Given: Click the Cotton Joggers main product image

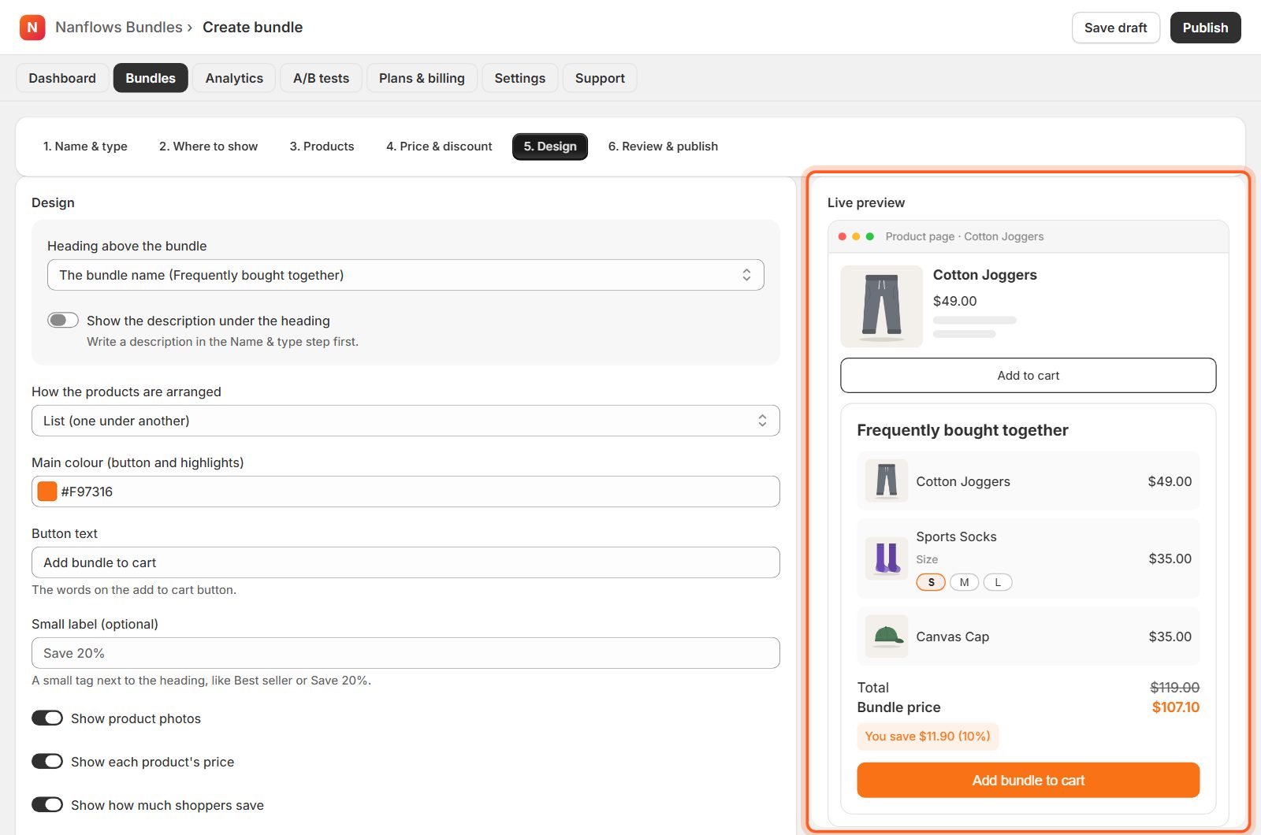Looking at the screenshot, I should click(881, 306).
